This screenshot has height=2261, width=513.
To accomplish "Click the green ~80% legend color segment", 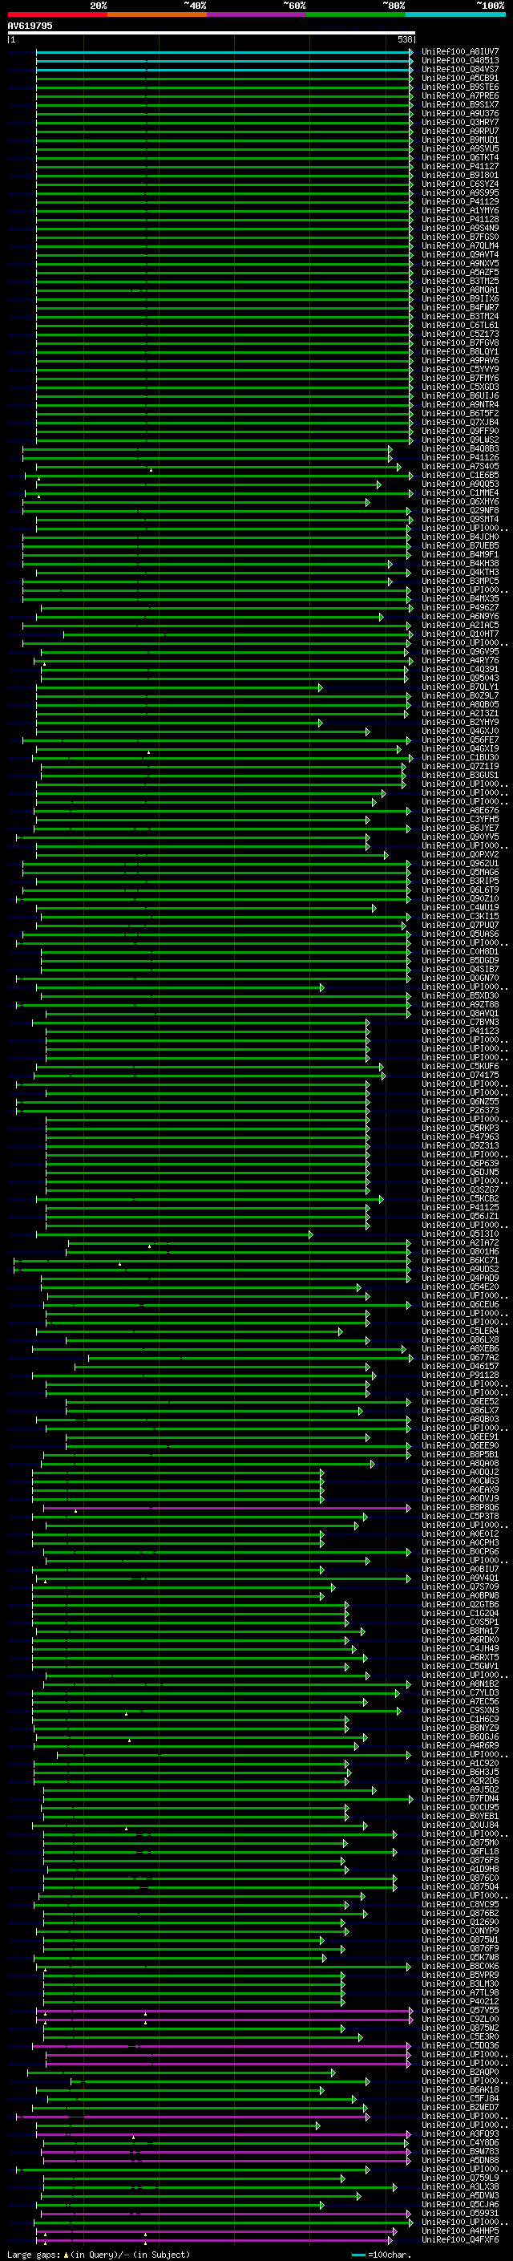I will tap(356, 14).
